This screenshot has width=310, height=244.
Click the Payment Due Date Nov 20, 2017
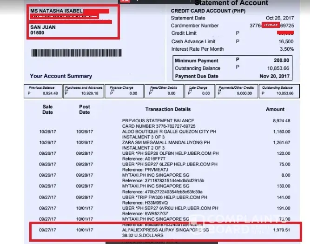click(x=275, y=76)
